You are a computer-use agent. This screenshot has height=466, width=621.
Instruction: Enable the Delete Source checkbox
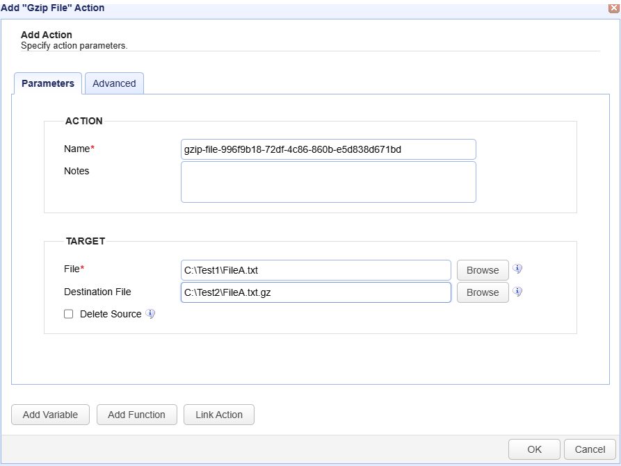tap(69, 314)
